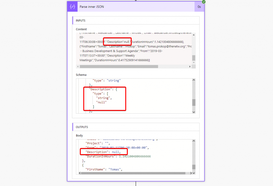Click the Body field label
This screenshot has width=273, height=186.
tap(79, 135)
